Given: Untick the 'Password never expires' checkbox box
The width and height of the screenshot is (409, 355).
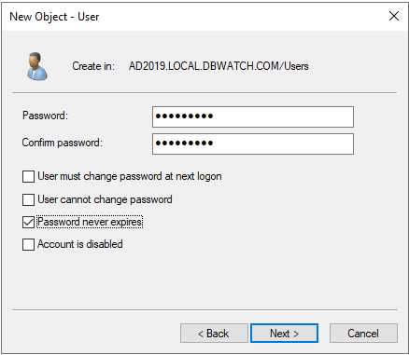Looking at the screenshot, I should (28, 222).
